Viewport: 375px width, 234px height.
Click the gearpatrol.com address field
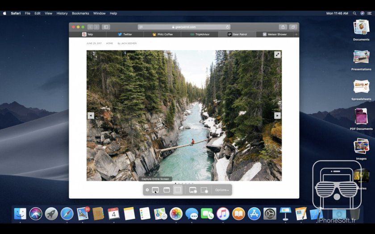point(185,27)
